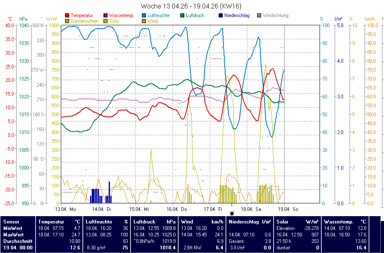This screenshot has width=384, height=253.
Task: Click the Niederschlag column header in table
Action: [244, 222]
